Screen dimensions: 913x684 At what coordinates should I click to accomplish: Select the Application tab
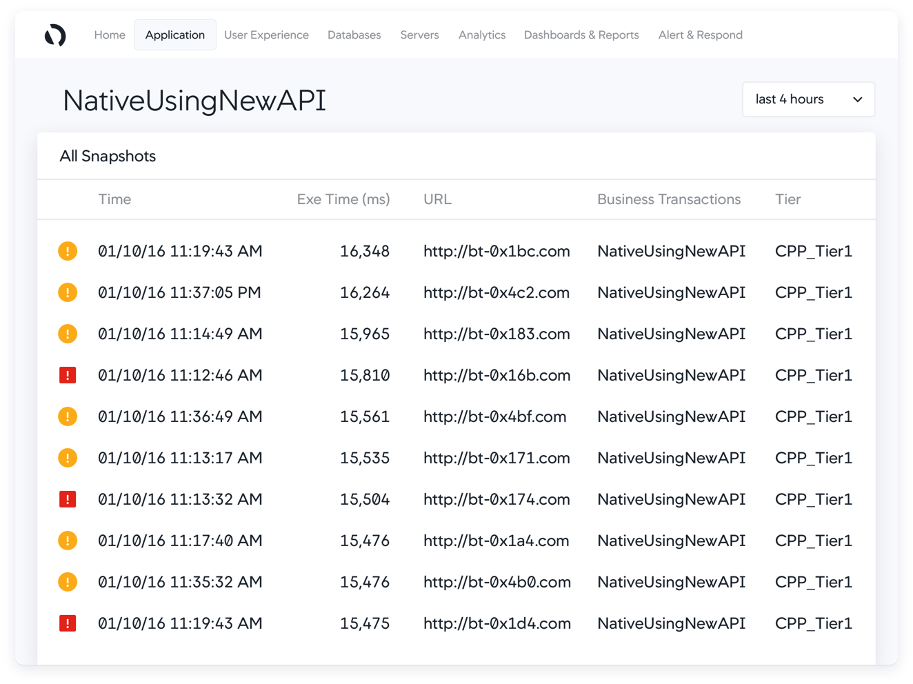(175, 35)
